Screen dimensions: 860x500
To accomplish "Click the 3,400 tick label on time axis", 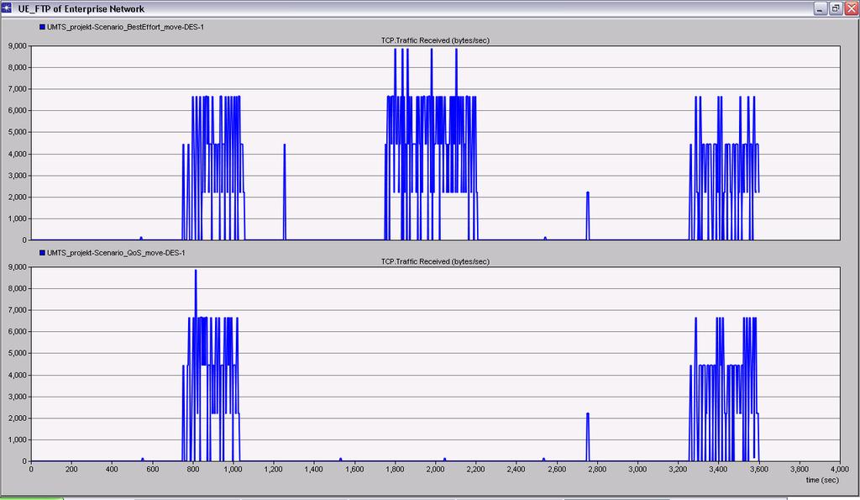I will pos(718,469).
